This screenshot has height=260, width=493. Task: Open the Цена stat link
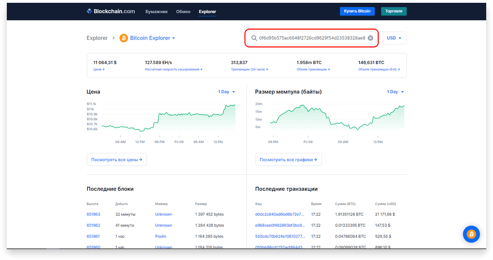point(99,69)
